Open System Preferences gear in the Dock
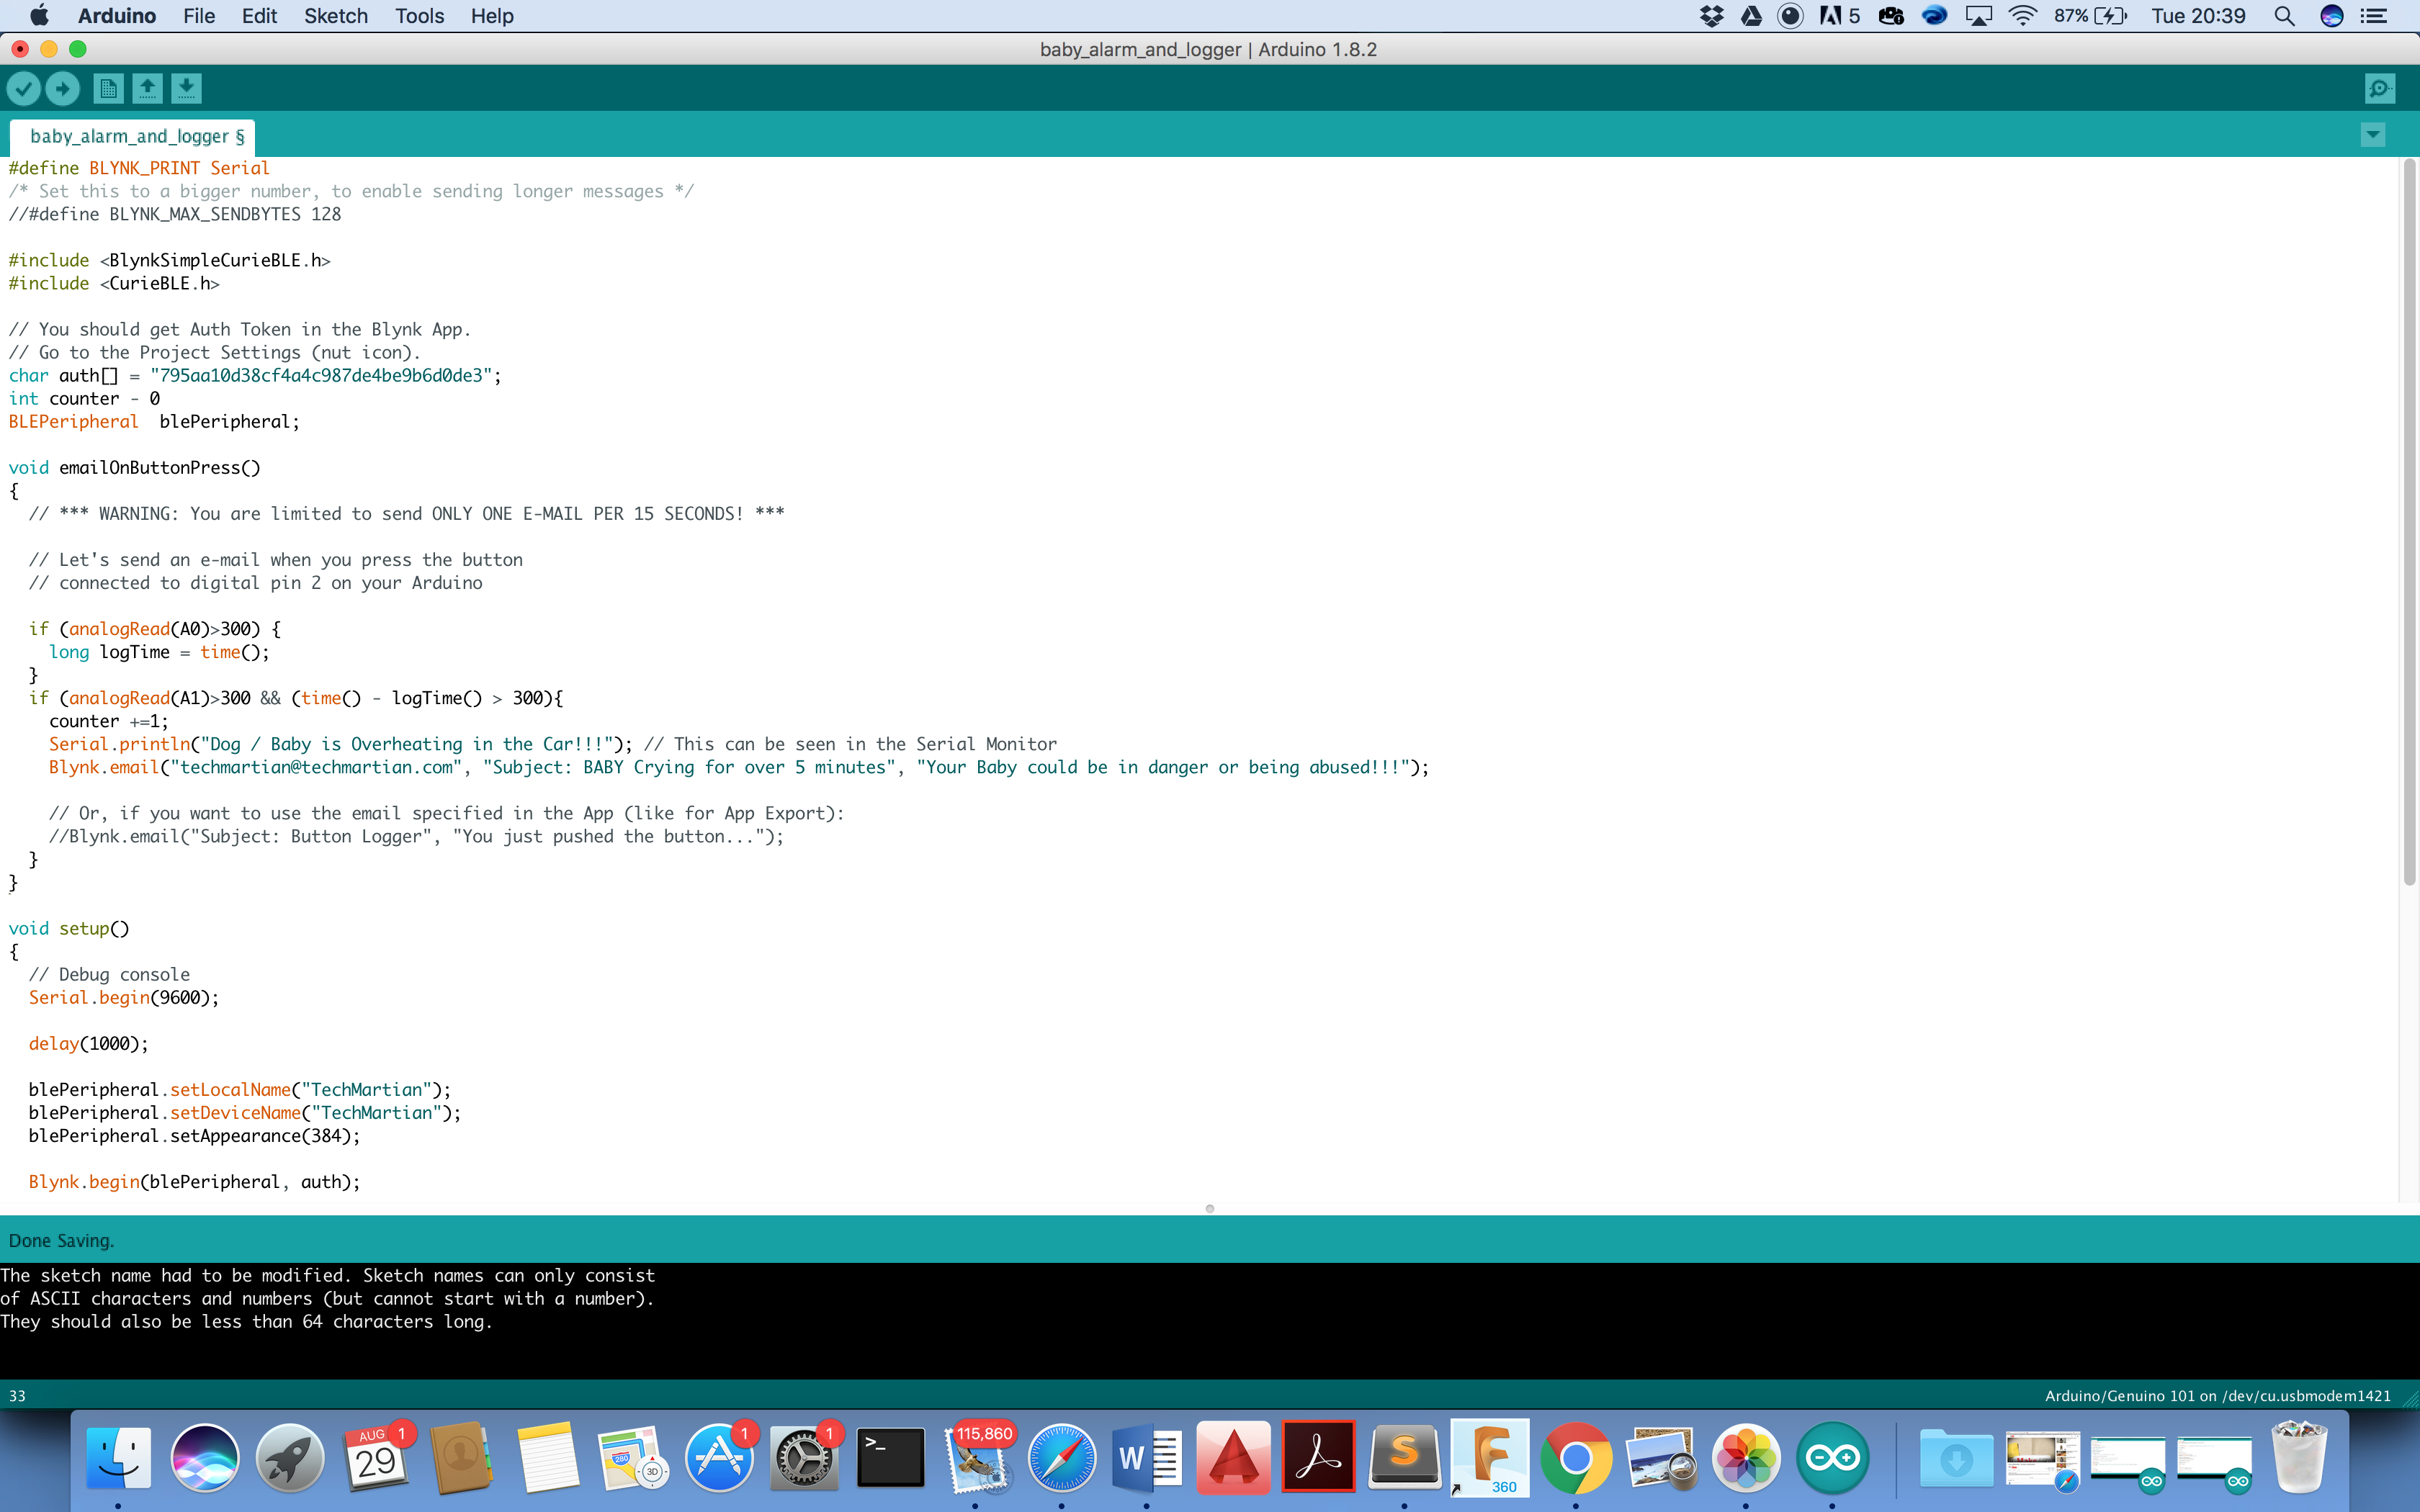This screenshot has width=2420, height=1512. tap(804, 1458)
